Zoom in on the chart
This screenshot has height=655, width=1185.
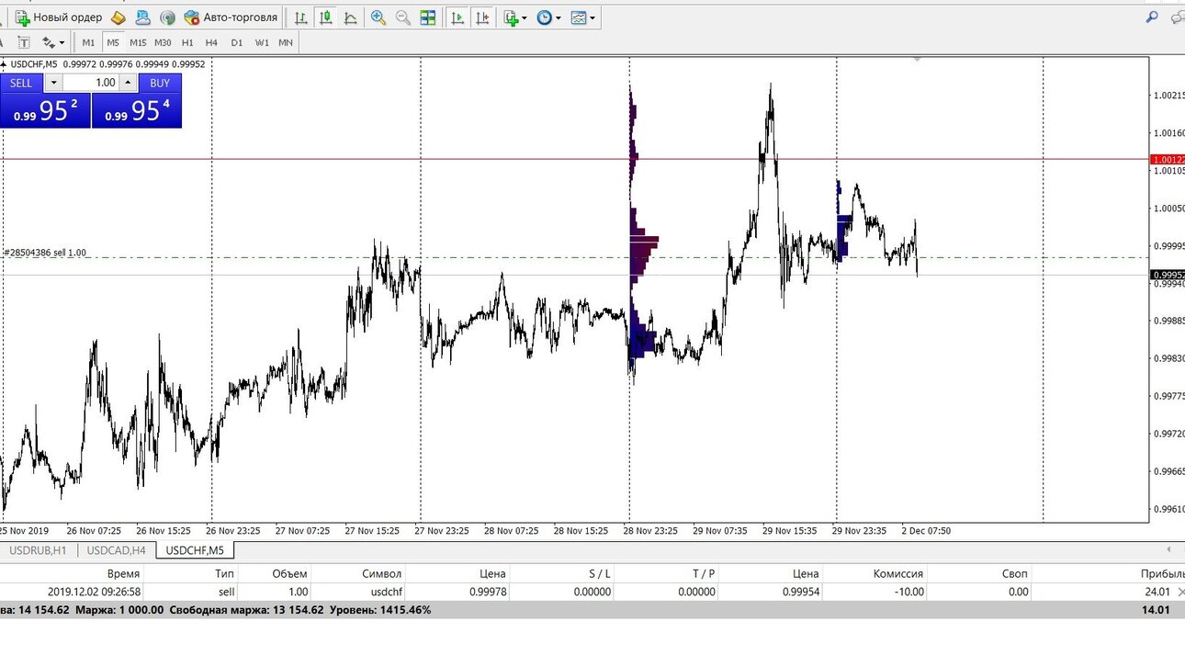coord(378,17)
